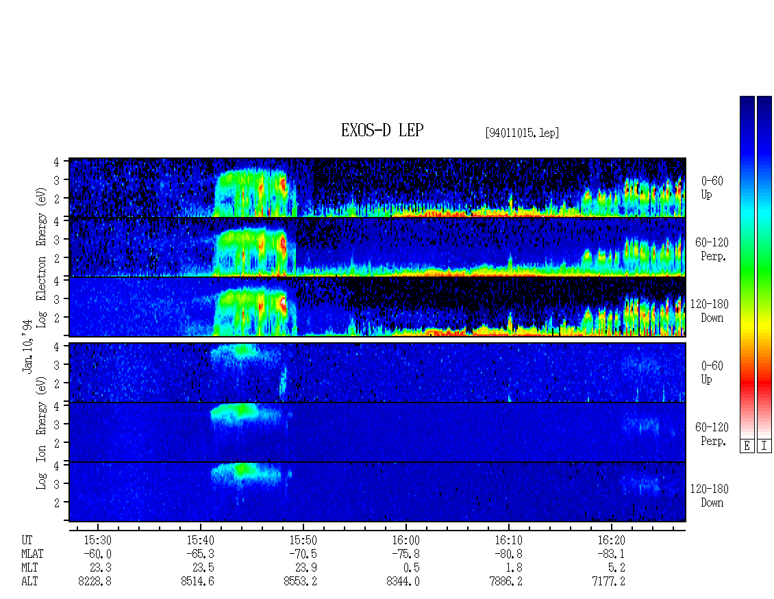Click the 16:10 UT time label
The width and height of the screenshot is (774, 599).
tap(508, 540)
